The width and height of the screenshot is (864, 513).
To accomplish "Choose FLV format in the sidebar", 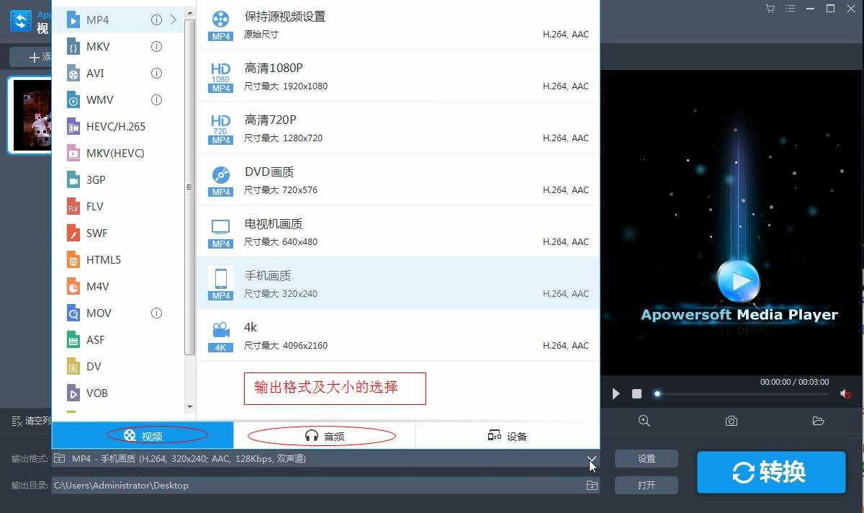I will (118, 206).
